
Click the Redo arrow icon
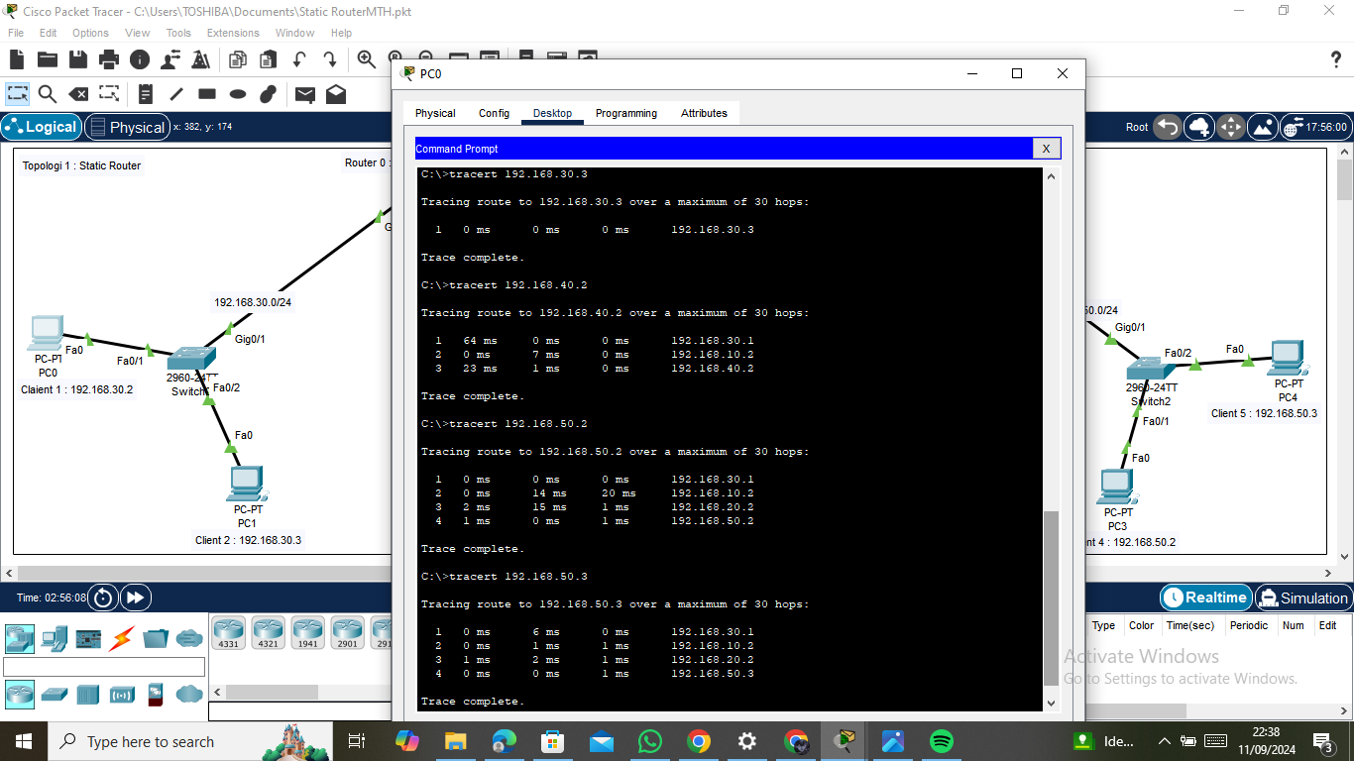coord(329,59)
